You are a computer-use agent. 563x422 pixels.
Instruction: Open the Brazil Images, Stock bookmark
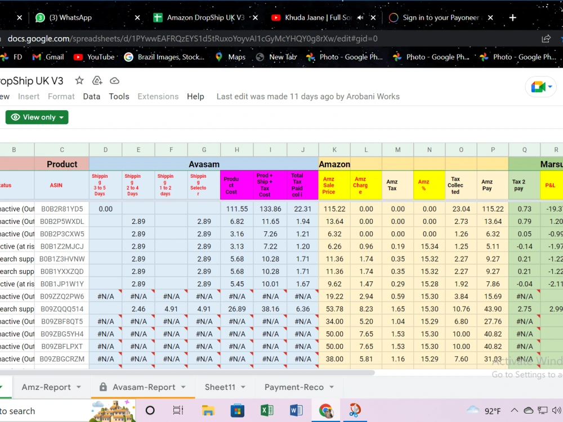point(164,57)
